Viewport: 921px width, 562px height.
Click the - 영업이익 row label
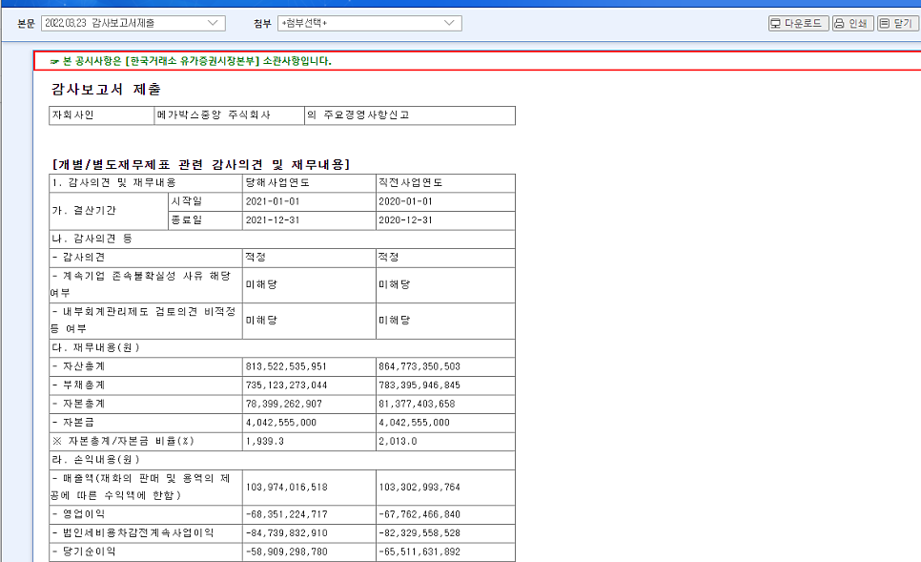[146, 514]
